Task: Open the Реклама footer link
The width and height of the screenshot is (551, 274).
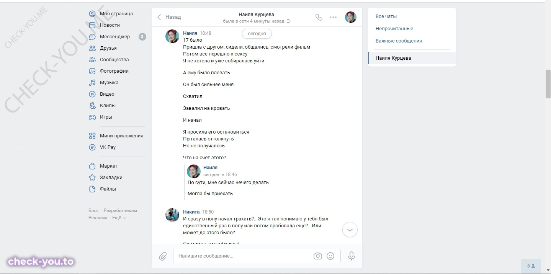Action: (x=98, y=218)
